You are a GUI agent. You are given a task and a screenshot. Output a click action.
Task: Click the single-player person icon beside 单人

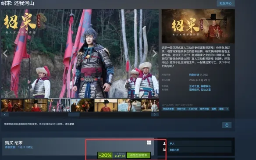click(x=164, y=143)
